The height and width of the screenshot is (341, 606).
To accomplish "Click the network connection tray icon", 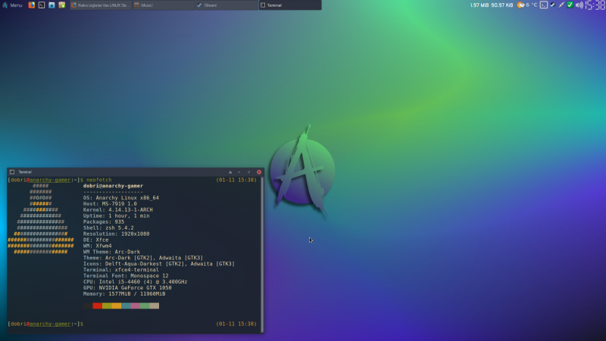I will (x=561, y=5).
